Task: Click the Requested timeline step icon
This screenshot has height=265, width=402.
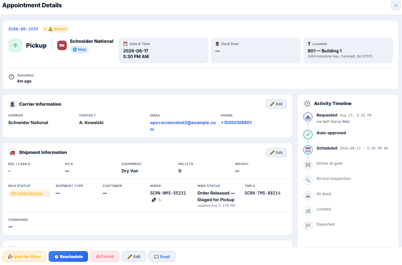Action: coord(308,117)
